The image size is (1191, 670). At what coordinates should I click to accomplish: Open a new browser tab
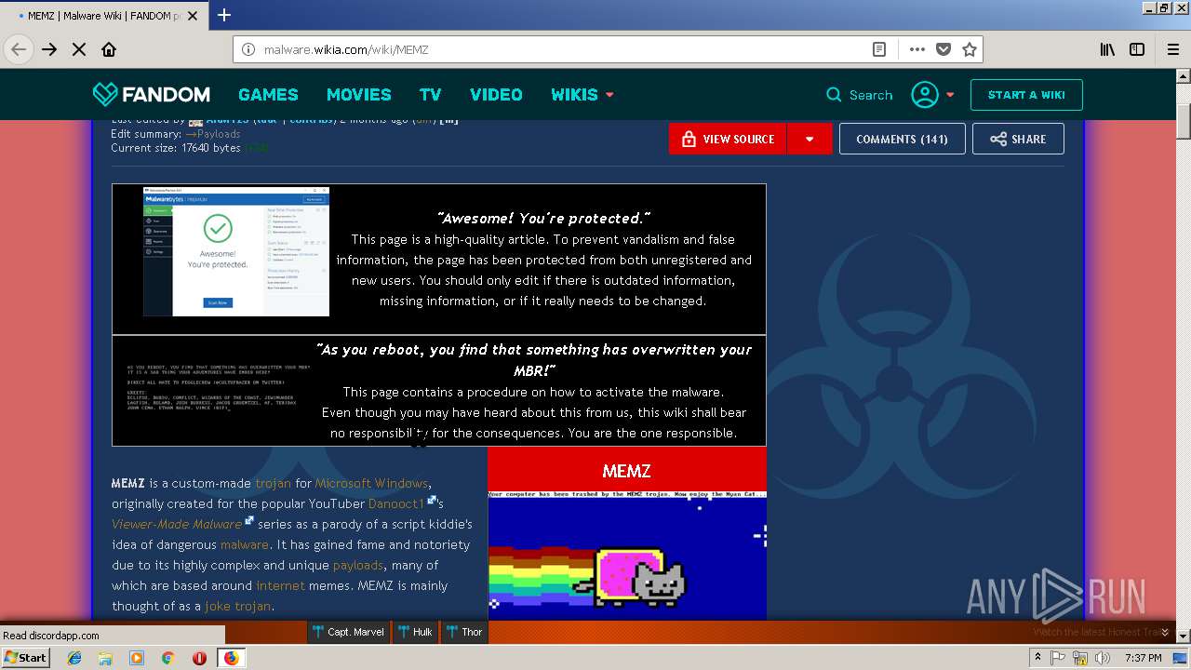223,15
